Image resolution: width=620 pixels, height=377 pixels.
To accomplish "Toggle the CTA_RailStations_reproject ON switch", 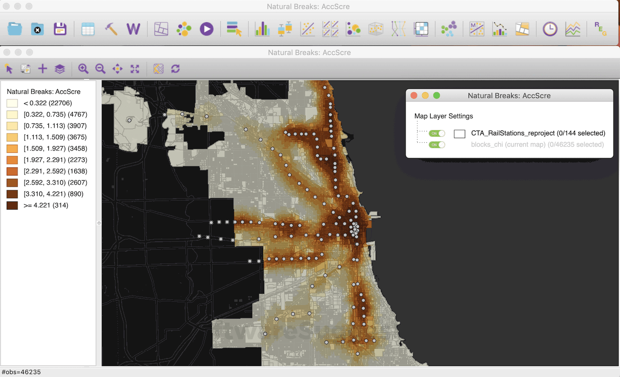I will (437, 133).
